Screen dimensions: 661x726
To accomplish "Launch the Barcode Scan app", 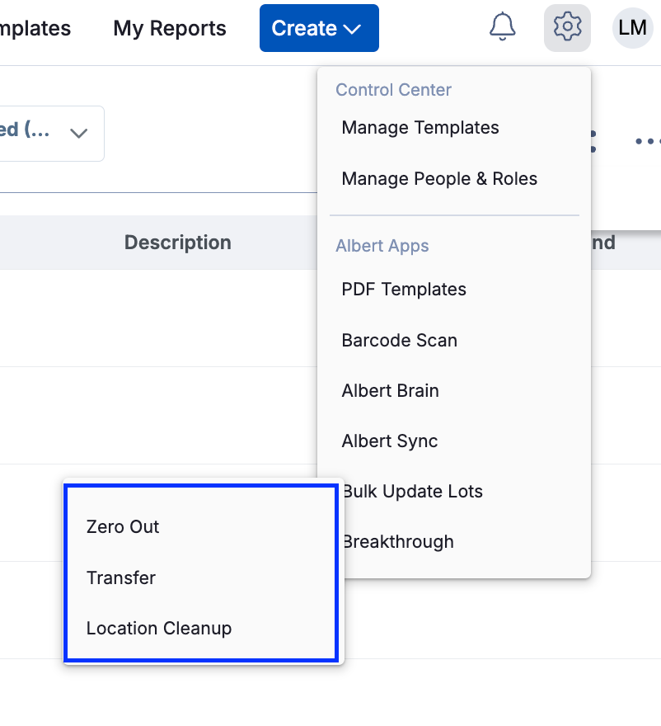I will tap(399, 341).
